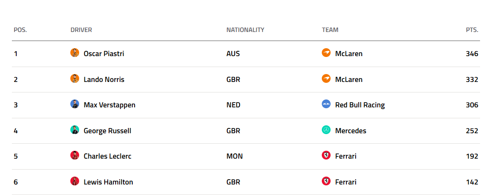Click the Red Bull Racing team logo

326,104
